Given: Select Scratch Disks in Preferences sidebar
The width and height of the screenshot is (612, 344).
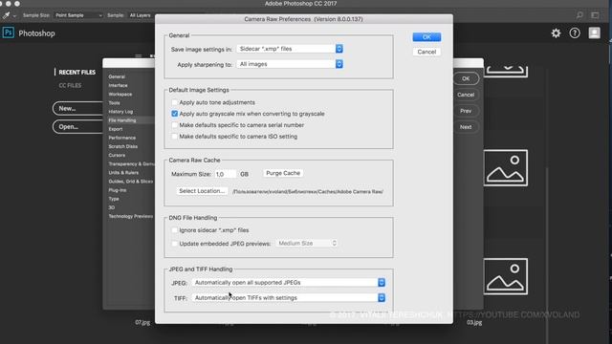Looking at the screenshot, I should click(123, 146).
